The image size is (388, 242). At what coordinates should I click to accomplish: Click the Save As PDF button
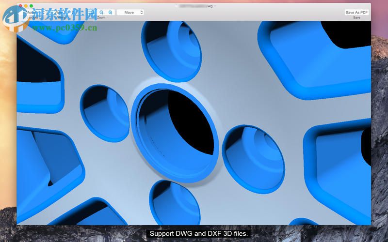356,13
